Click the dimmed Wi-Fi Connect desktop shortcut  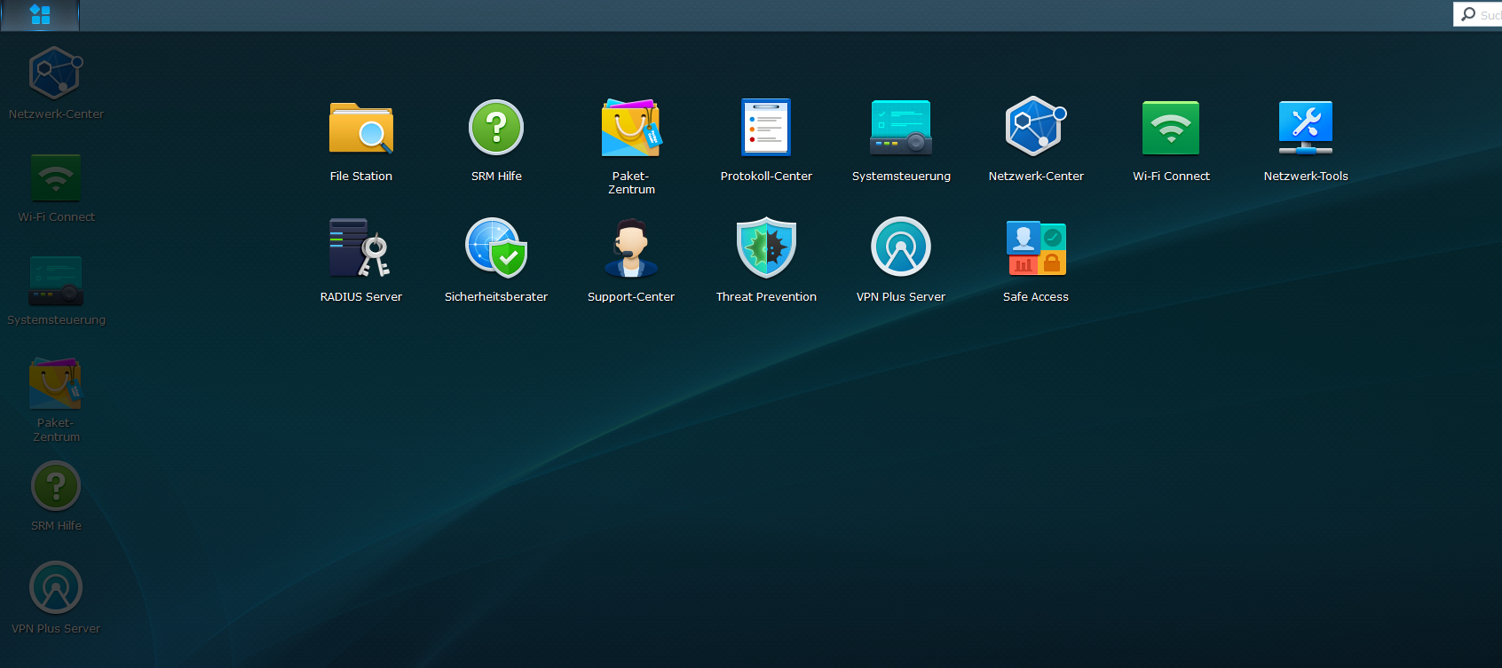pyautogui.click(x=56, y=179)
